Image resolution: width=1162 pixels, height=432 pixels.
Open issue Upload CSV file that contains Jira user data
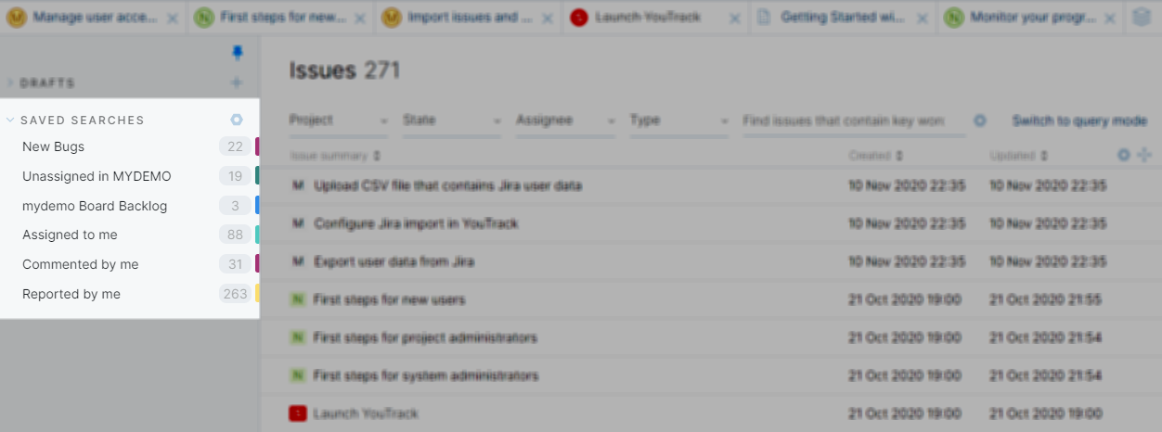[x=448, y=185]
